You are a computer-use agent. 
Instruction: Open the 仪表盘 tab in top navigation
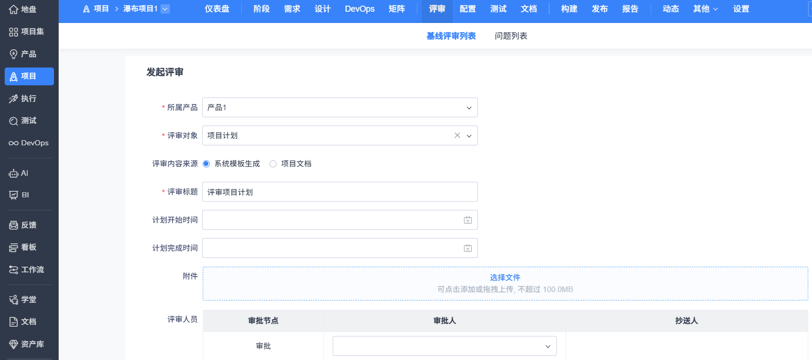click(x=217, y=9)
